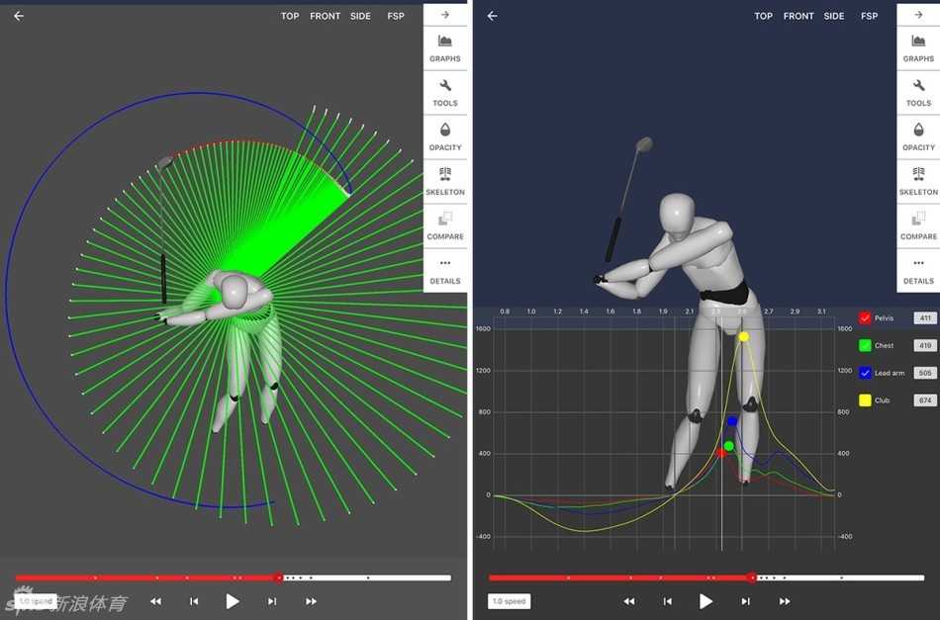Open Details menu in right view

(918, 270)
